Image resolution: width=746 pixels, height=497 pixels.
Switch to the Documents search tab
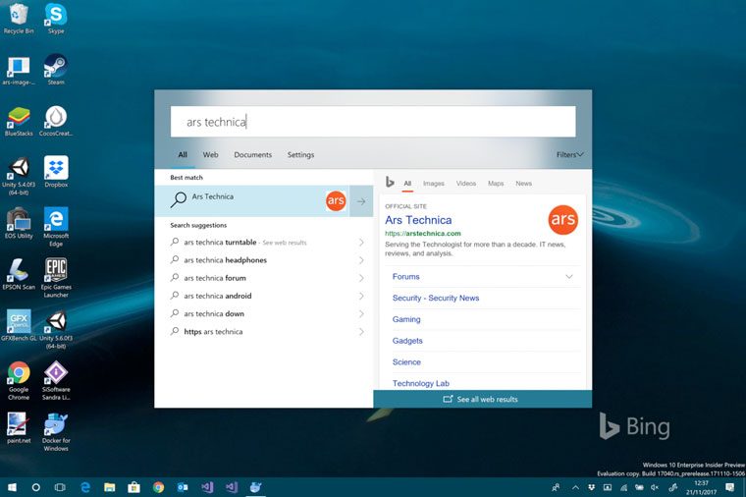coord(252,155)
